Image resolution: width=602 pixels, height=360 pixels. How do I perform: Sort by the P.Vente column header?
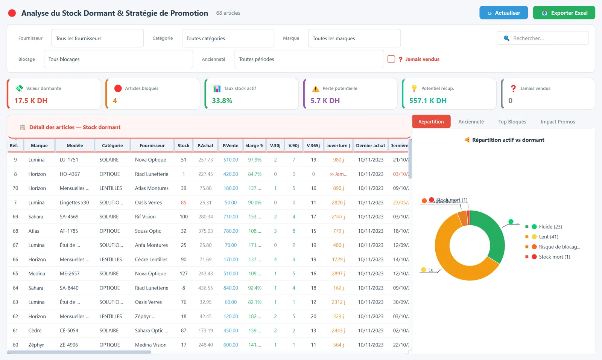click(x=230, y=146)
